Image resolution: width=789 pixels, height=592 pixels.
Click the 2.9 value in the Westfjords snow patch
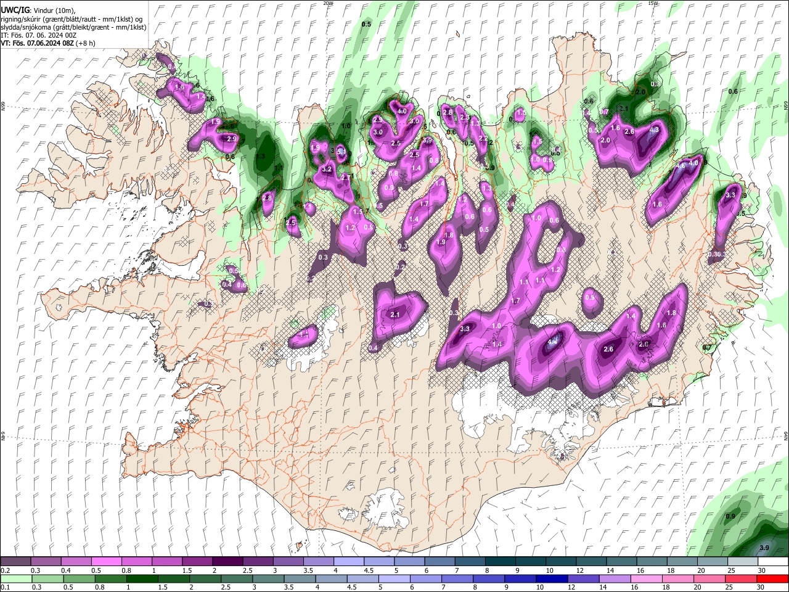pyautogui.click(x=232, y=139)
